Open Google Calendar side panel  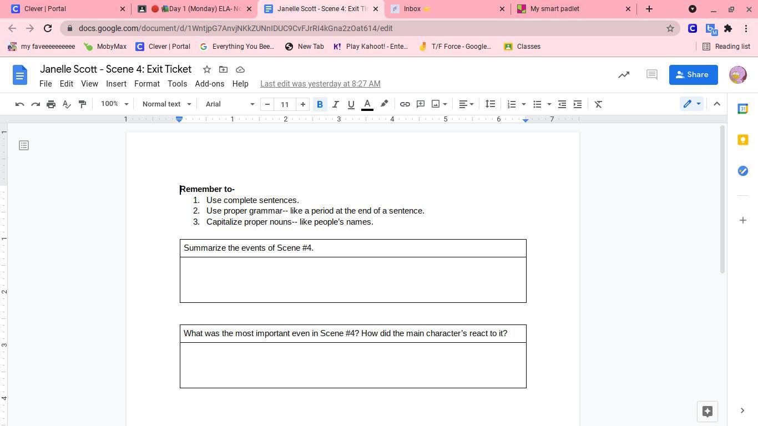pyautogui.click(x=743, y=109)
